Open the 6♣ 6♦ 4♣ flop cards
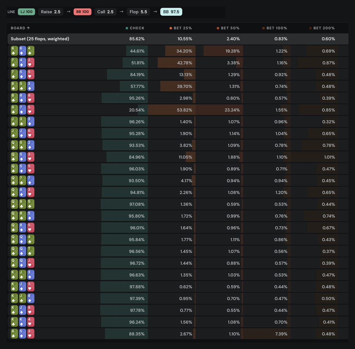This screenshot has width=355, height=349. [x=22, y=51]
